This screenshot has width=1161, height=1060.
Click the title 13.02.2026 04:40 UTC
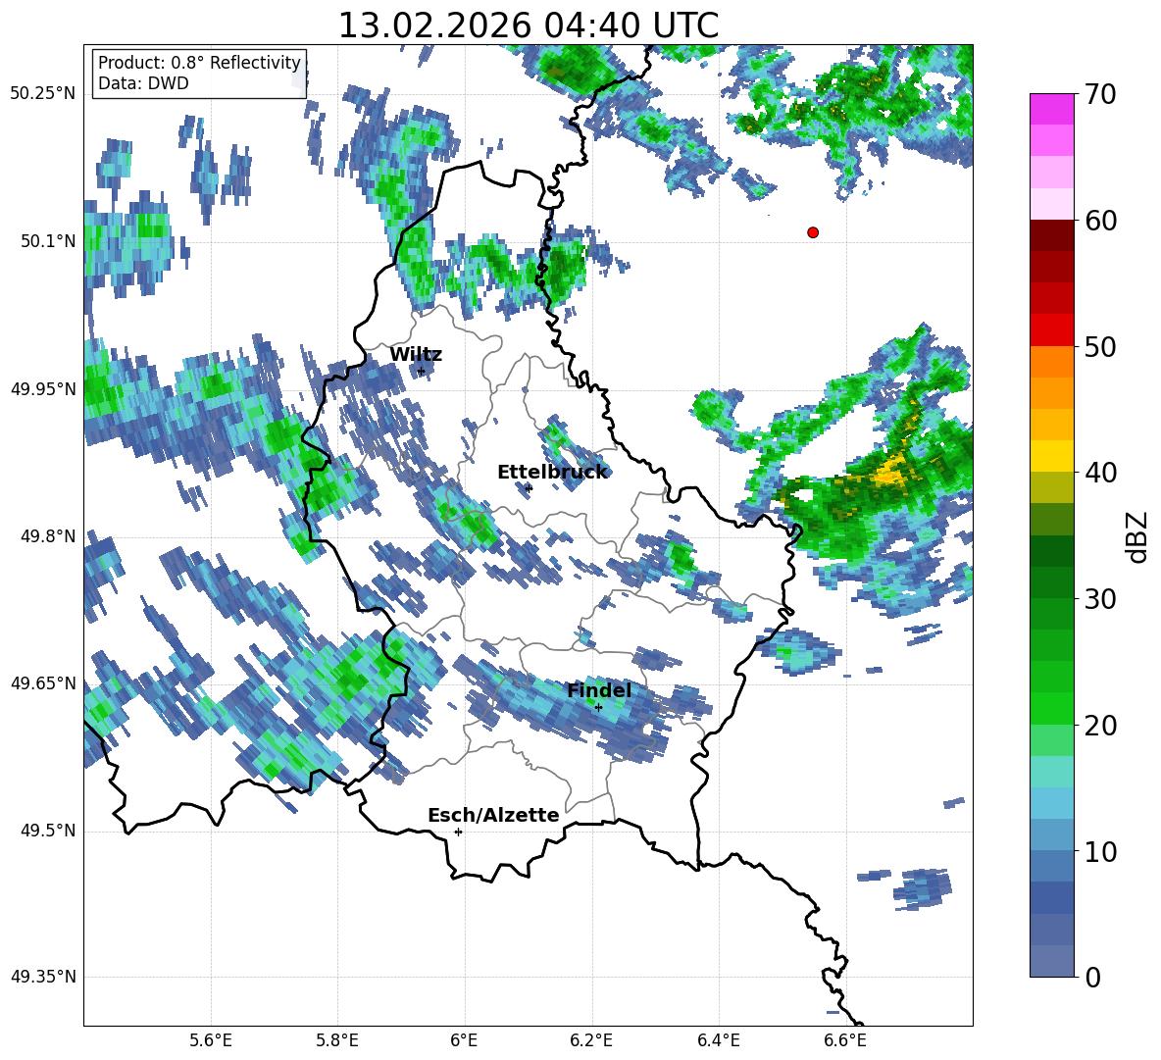click(529, 25)
